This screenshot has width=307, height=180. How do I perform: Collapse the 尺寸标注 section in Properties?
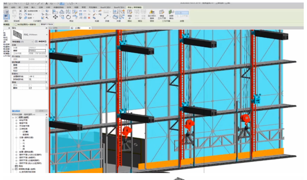47,56
